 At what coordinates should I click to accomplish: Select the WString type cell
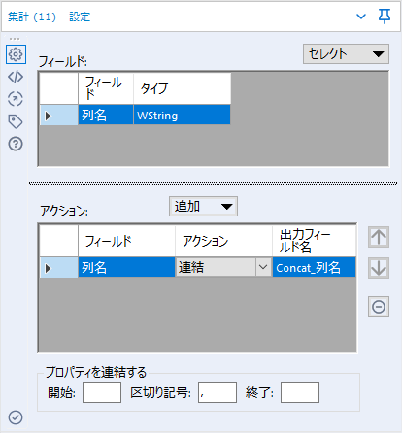pos(182,115)
